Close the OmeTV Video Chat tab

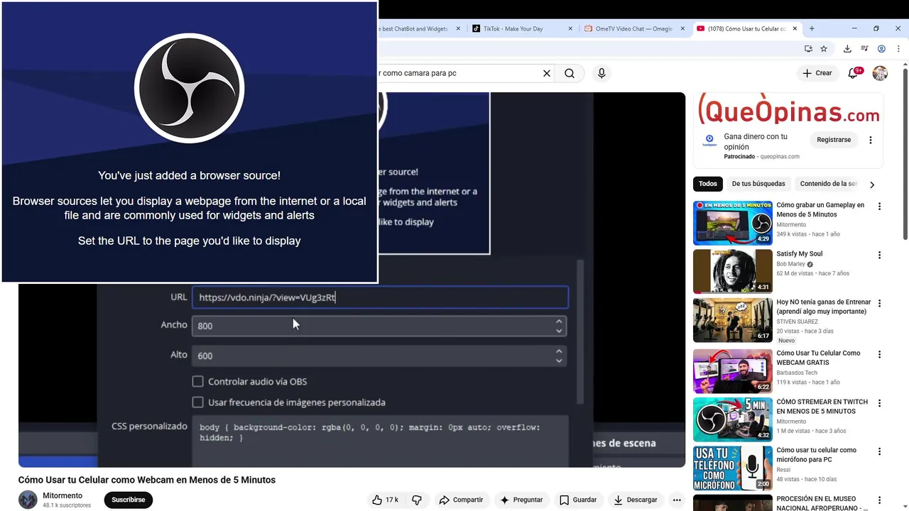tap(682, 29)
